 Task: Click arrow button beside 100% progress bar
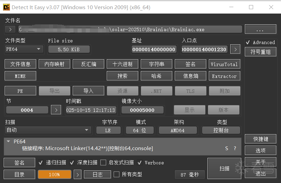pyautogui.click(x=78, y=175)
